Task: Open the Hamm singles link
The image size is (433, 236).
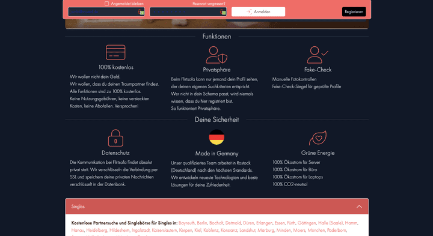Action: [x=351, y=223]
